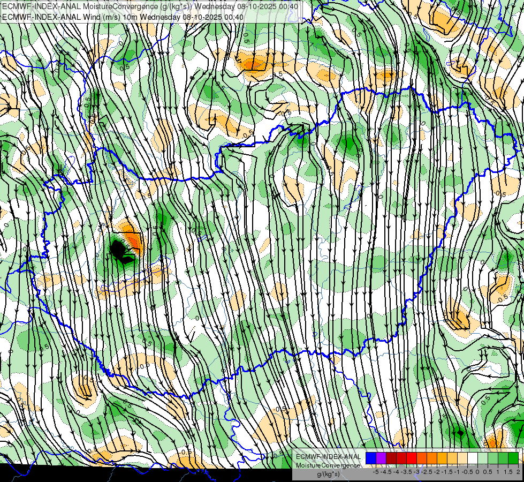Select the darkest green legend swatch

click(513, 458)
